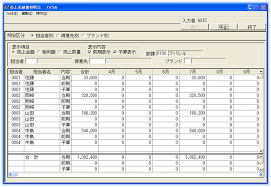Click down arrow of main table scrollbar
271x187 pixels.
point(261,151)
